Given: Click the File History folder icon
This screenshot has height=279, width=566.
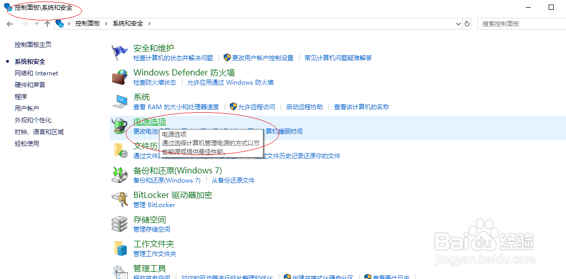Looking at the screenshot, I should [x=120, y=150].
